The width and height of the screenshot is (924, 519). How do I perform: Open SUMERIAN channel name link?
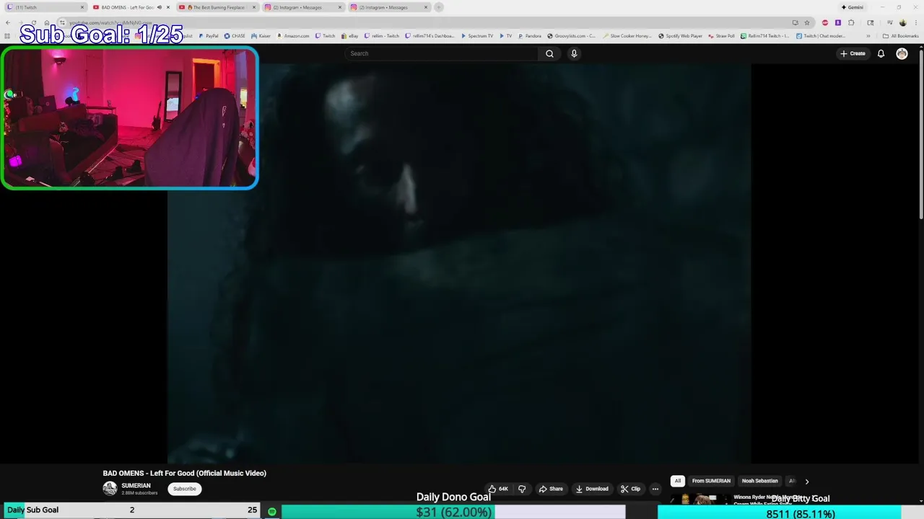pyautogui.click(x=136, y=486)
